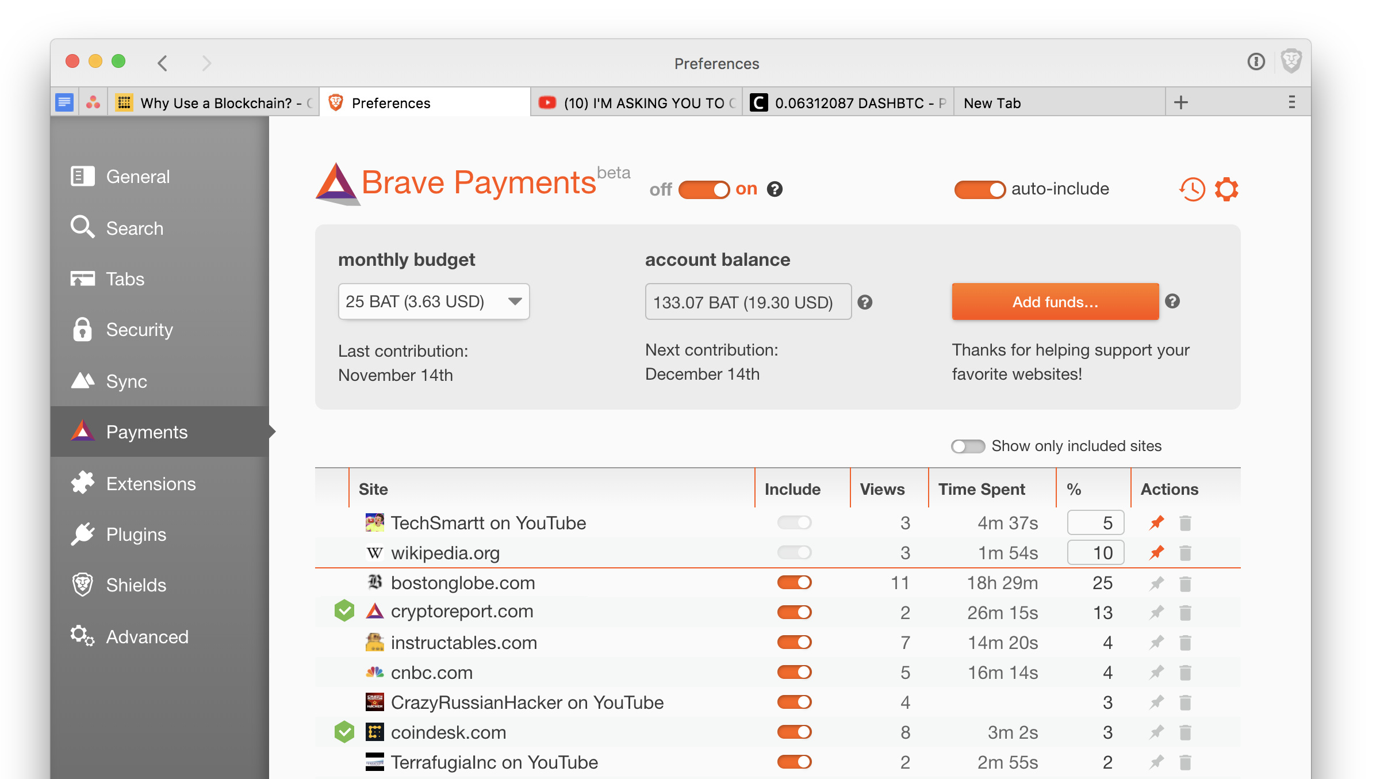Screen dimensions: 1380x779
Task: Delete wikipedia.org from the site list
Action: [x=1185, y=553]
